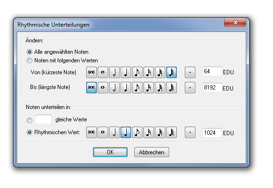Pick 128th note in Rhythmischen Wert row
Image resolution: width=273 pixels, height=188 pixels.
(x=172, y=132)
